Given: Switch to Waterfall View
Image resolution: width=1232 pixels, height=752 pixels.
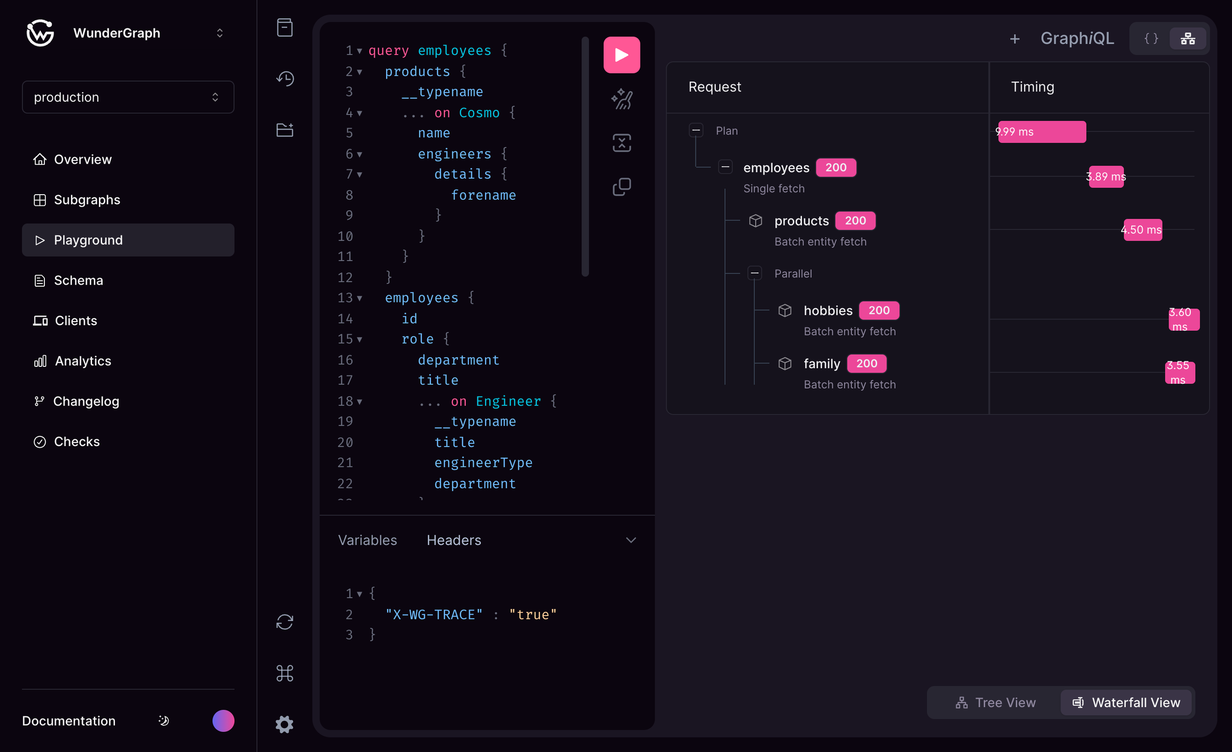Looking at the screenshot, I should [1126, 702].
